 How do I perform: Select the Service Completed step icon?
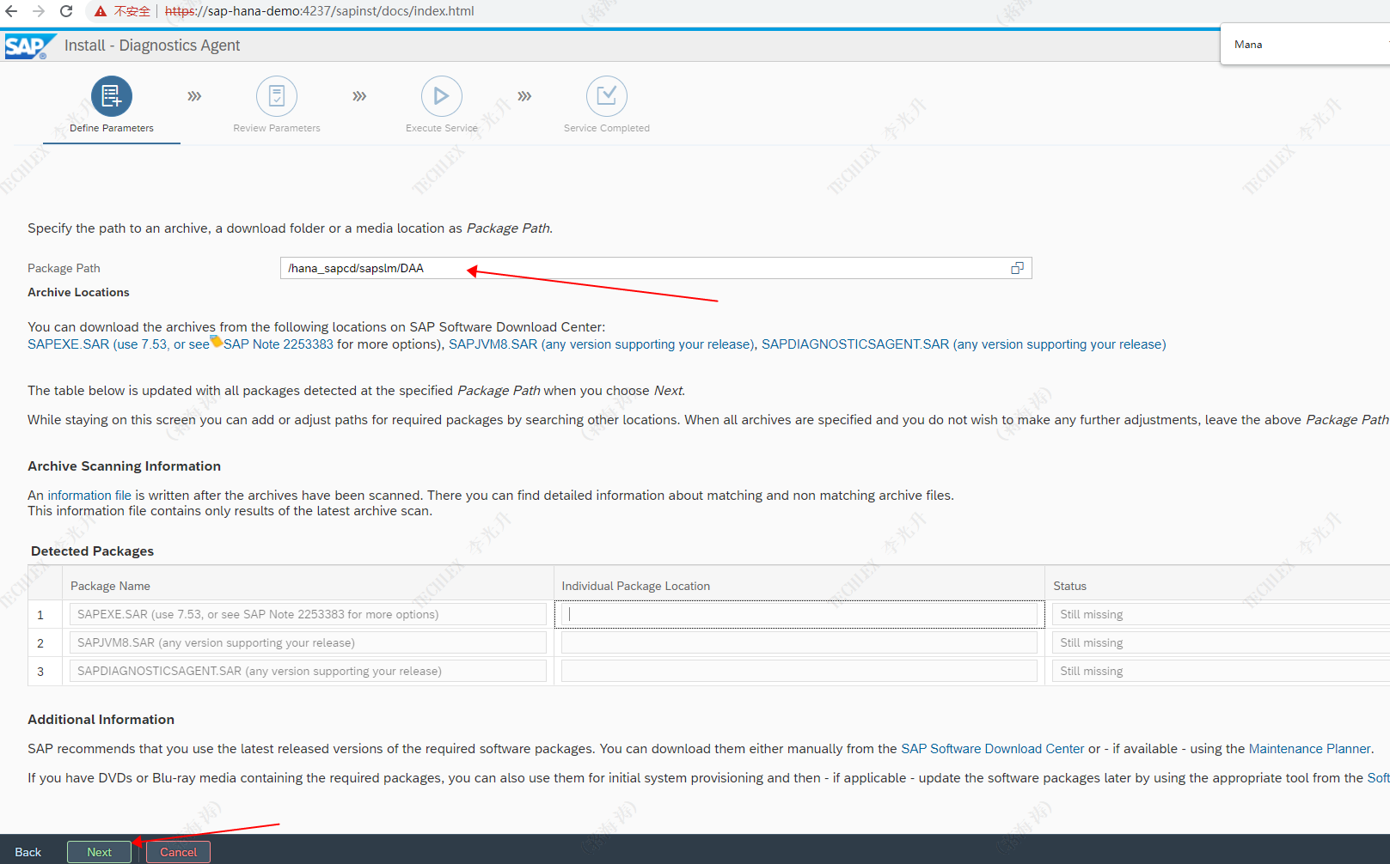coord(607,96)
